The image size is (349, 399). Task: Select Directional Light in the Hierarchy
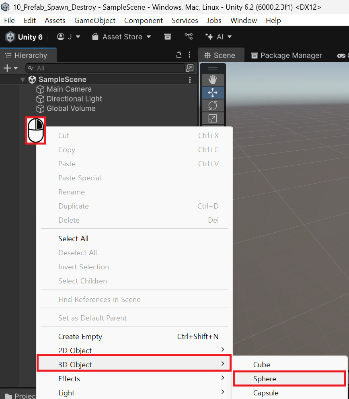(74, 99)
